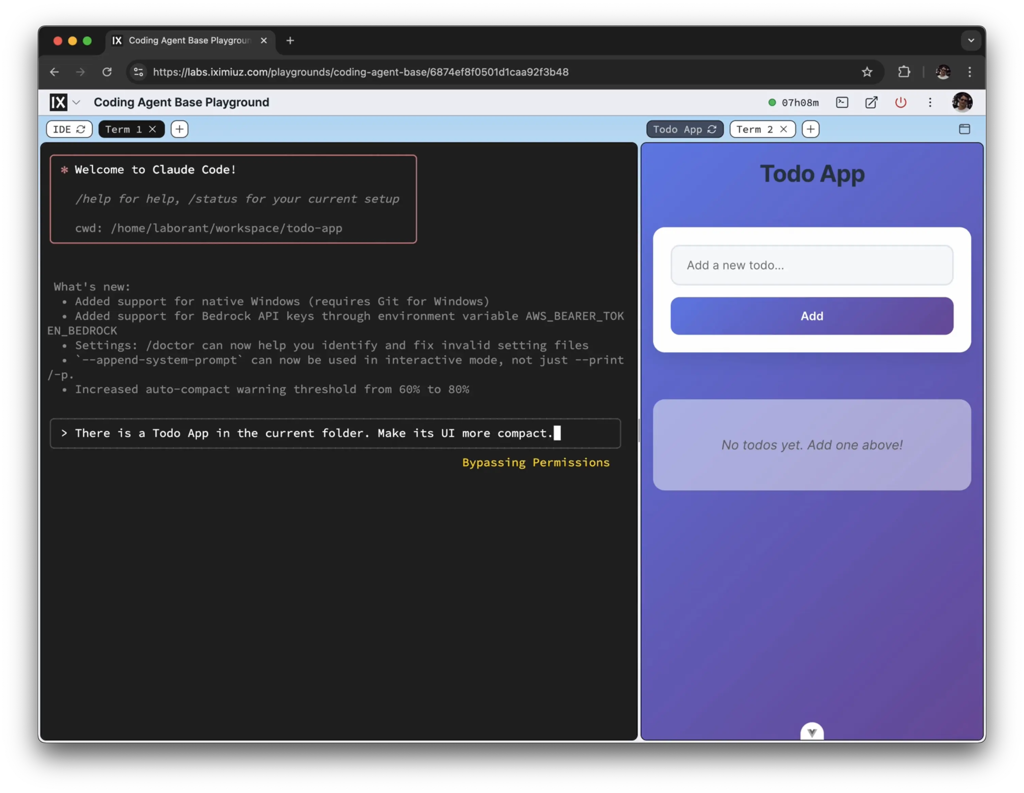Open the Chrome three-dot menu

click(x=970, y=72)
